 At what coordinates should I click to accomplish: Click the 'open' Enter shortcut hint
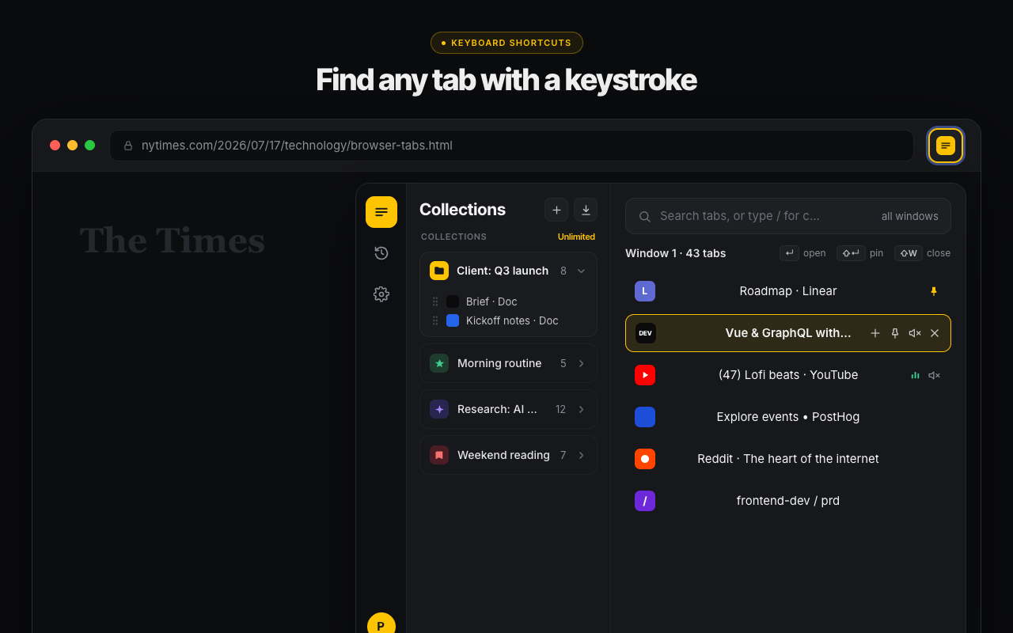click(x=802, y=253)
